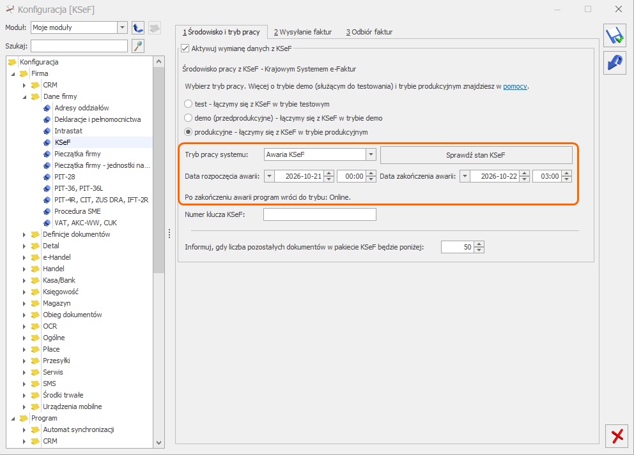Open calendar dropdown for Data rozpoczęcia awarii
The height and width of the screenshot is (455, 634).
[x=269, y=176]
